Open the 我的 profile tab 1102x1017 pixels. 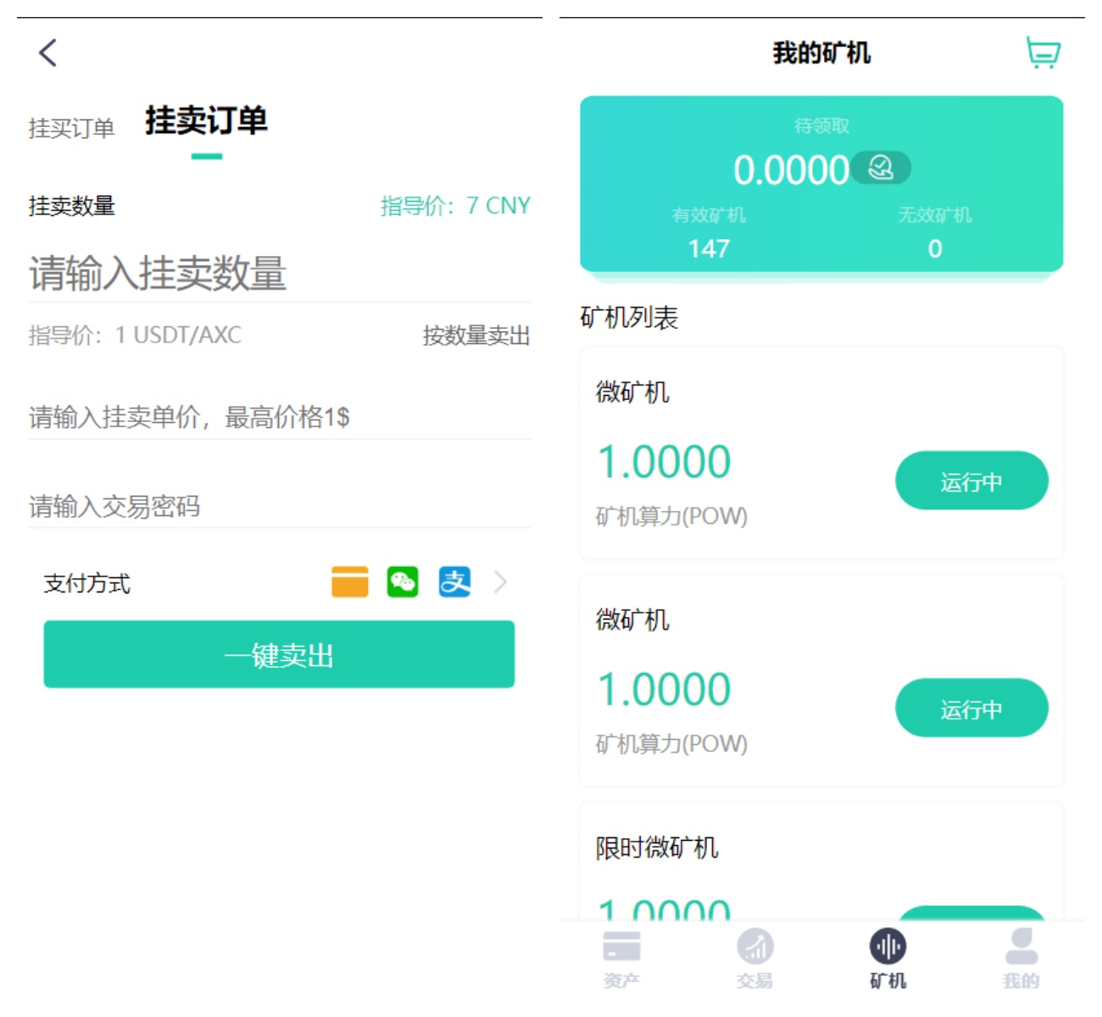(1021, 959)
